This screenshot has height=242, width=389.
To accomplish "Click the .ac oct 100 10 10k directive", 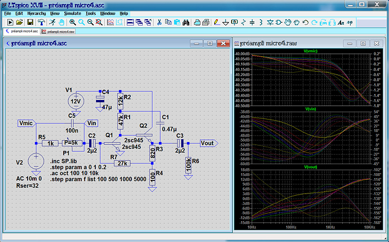I will point(74,173).
